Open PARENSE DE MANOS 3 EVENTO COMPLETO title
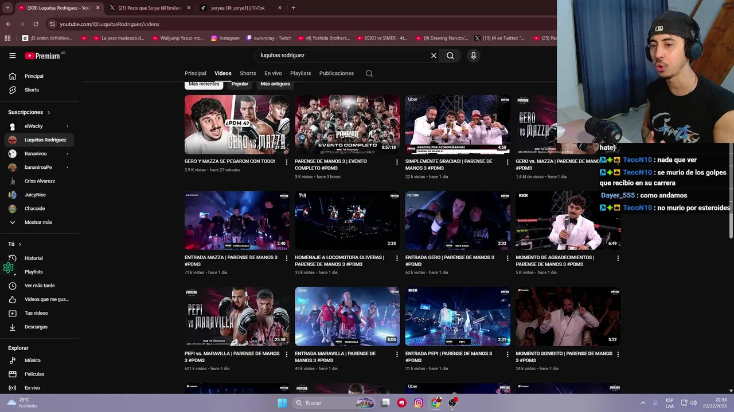 [x=331, y=165]
